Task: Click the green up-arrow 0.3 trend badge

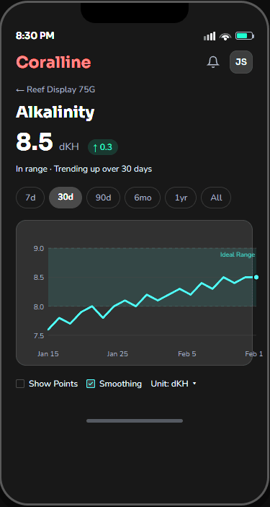Action: 103,147
